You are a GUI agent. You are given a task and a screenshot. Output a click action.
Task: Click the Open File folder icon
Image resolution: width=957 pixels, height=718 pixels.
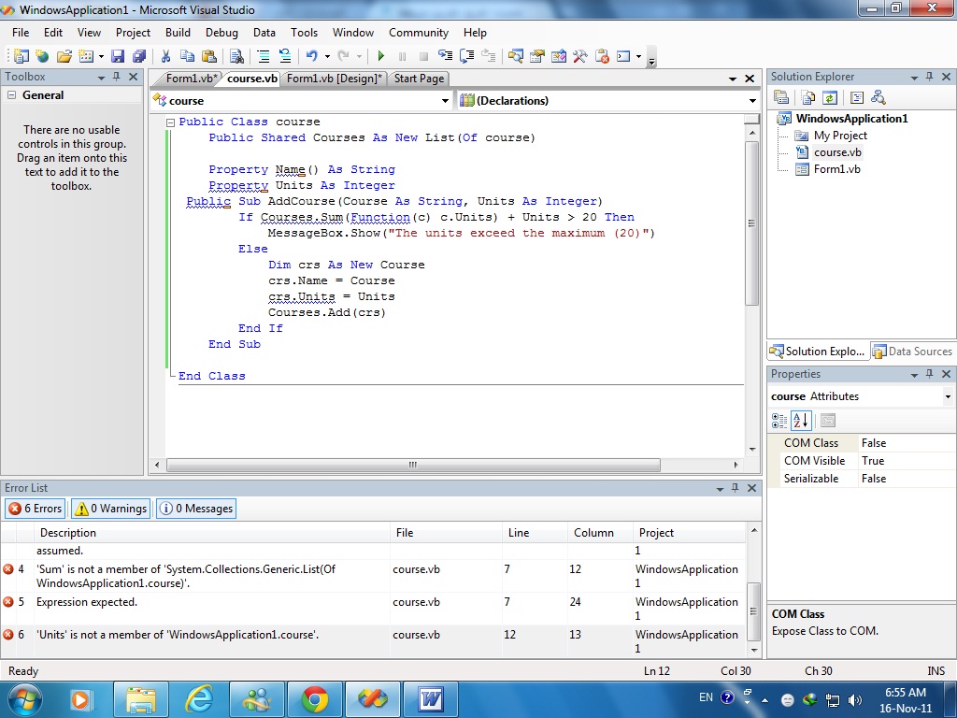(x=64, y=56)
